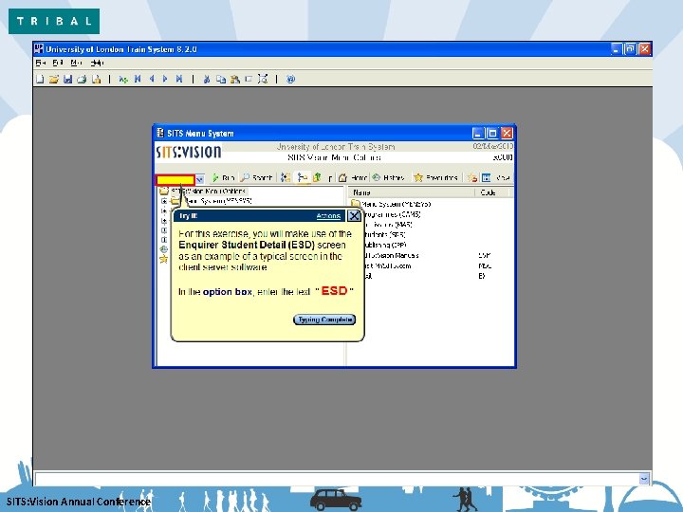
Task: Click the New document icon in main toolbar
Action: [40, 79]
